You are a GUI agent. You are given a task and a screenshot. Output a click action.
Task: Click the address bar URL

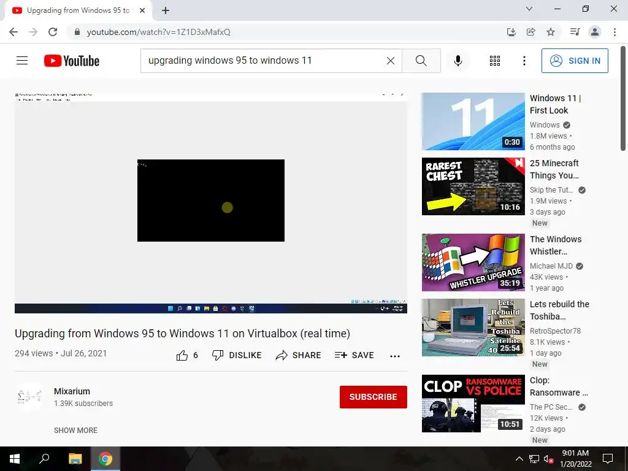(x=159, y=32)
